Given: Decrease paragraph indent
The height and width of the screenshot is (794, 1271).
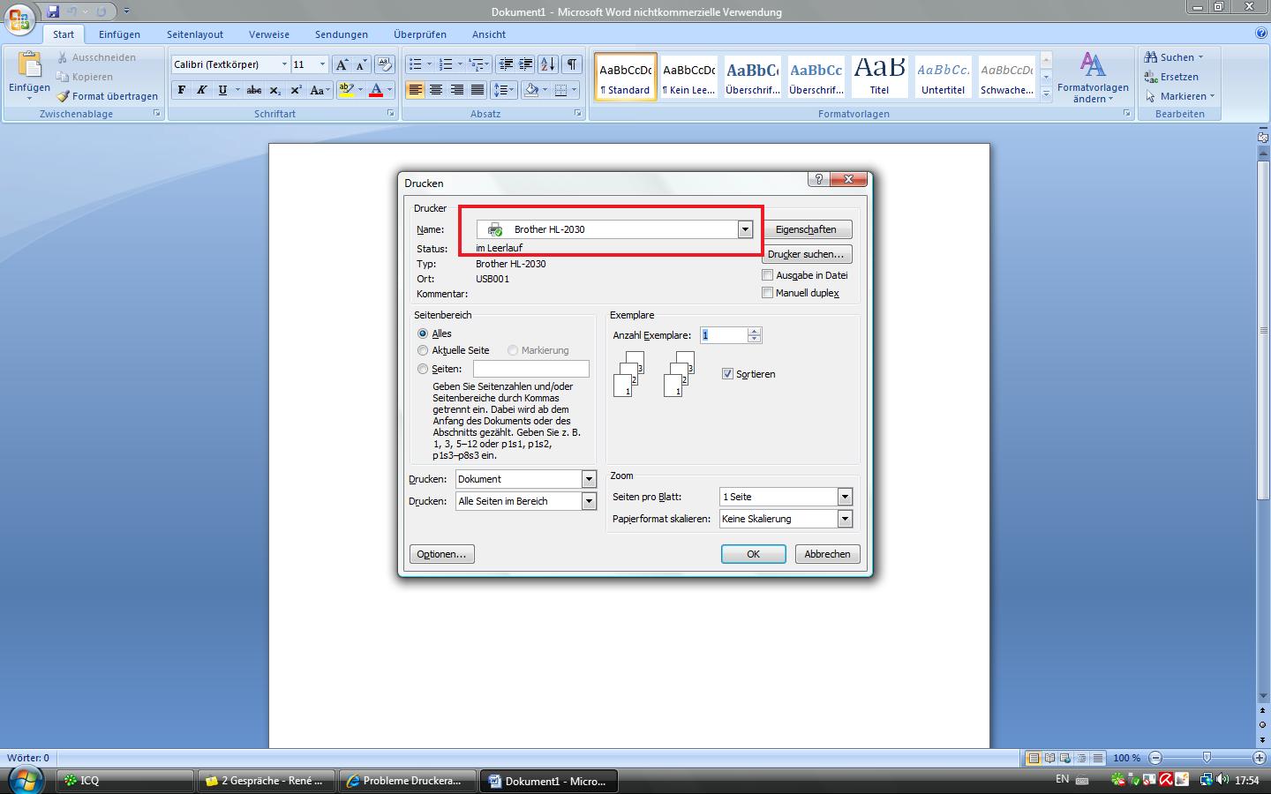Looking at the screenshot, I should pyautogui.click(x=506, y=64).
